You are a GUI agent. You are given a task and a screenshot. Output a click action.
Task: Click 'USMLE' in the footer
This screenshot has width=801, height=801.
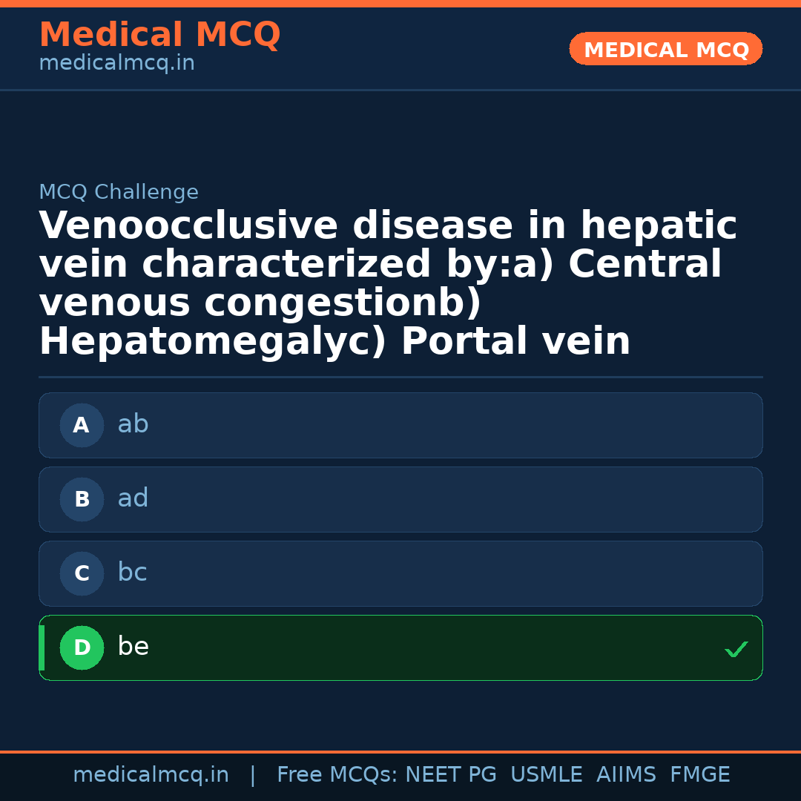547,775
